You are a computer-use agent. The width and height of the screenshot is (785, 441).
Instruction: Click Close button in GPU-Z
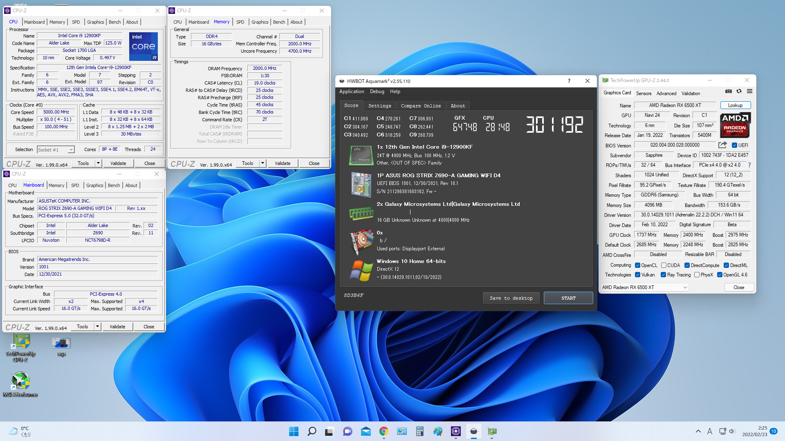739,287
